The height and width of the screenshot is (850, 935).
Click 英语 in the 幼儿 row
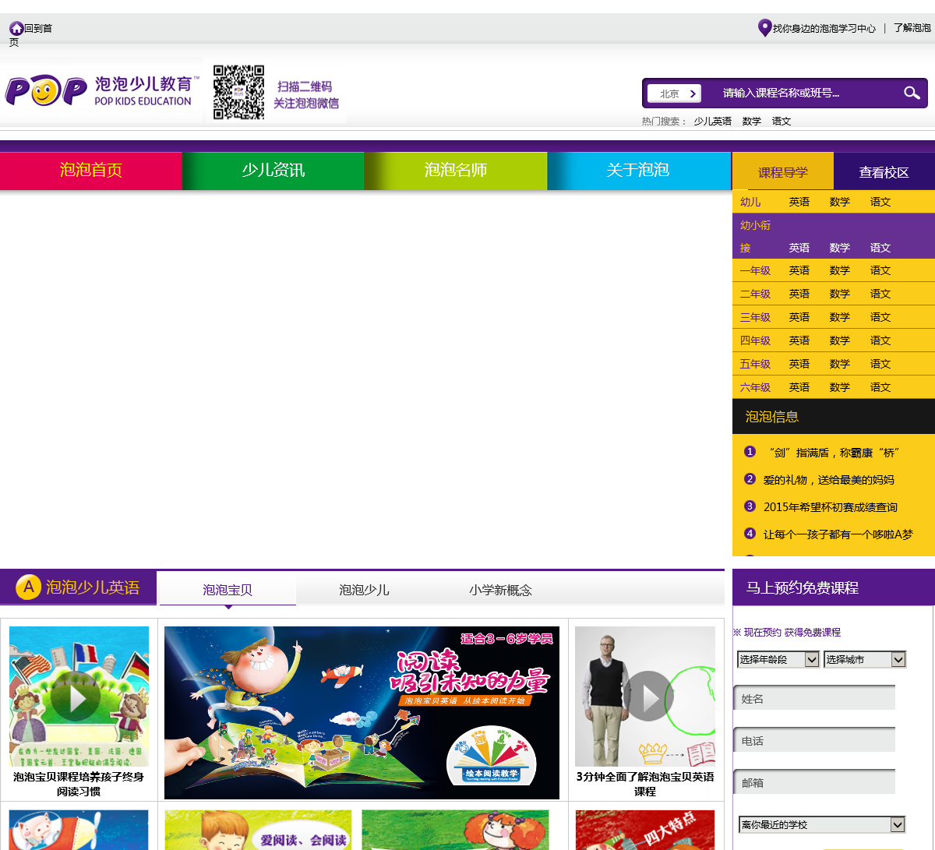coord(799,202)
